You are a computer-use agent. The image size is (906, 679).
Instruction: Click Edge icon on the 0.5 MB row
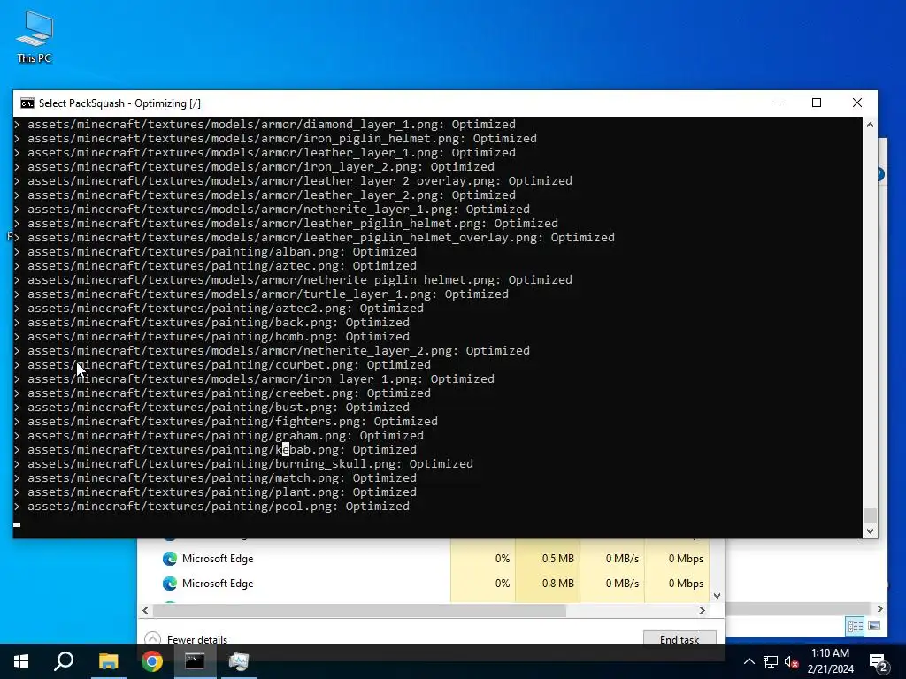coord(170,559)
